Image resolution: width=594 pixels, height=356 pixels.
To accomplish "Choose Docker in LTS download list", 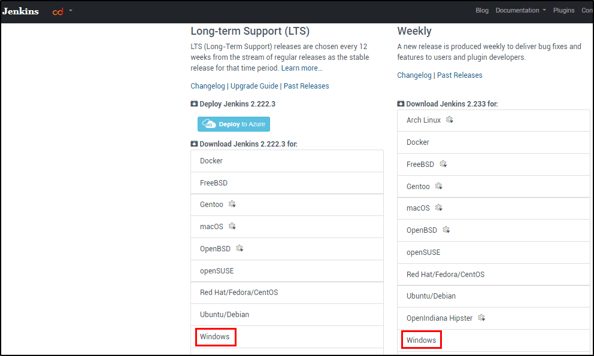I will pyautogui.click(x=211, y=161).
